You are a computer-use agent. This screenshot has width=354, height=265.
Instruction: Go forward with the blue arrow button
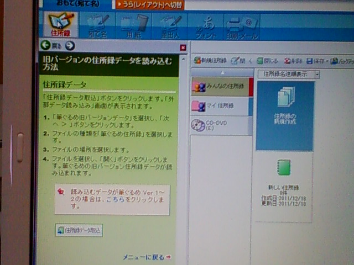click(x=70, y=45)
